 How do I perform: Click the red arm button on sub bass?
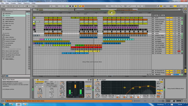click(x=179, y=51)
